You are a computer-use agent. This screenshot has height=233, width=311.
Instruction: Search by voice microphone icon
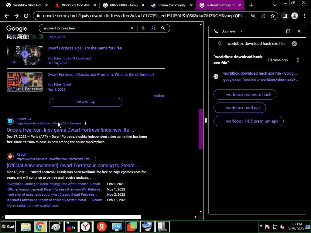click(x=143, y=28)
